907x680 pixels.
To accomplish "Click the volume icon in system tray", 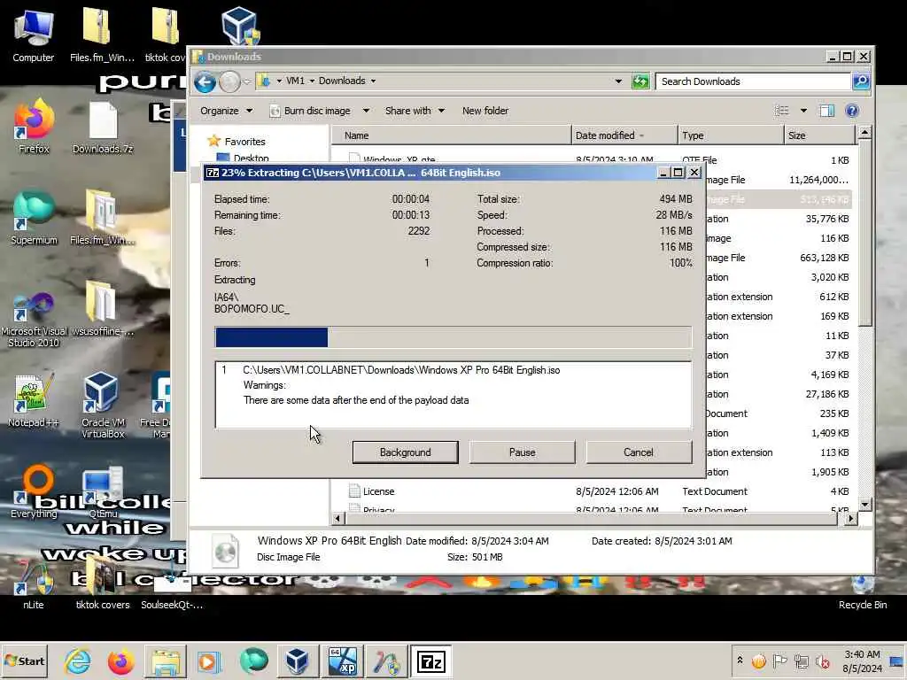I will point(822,661).
